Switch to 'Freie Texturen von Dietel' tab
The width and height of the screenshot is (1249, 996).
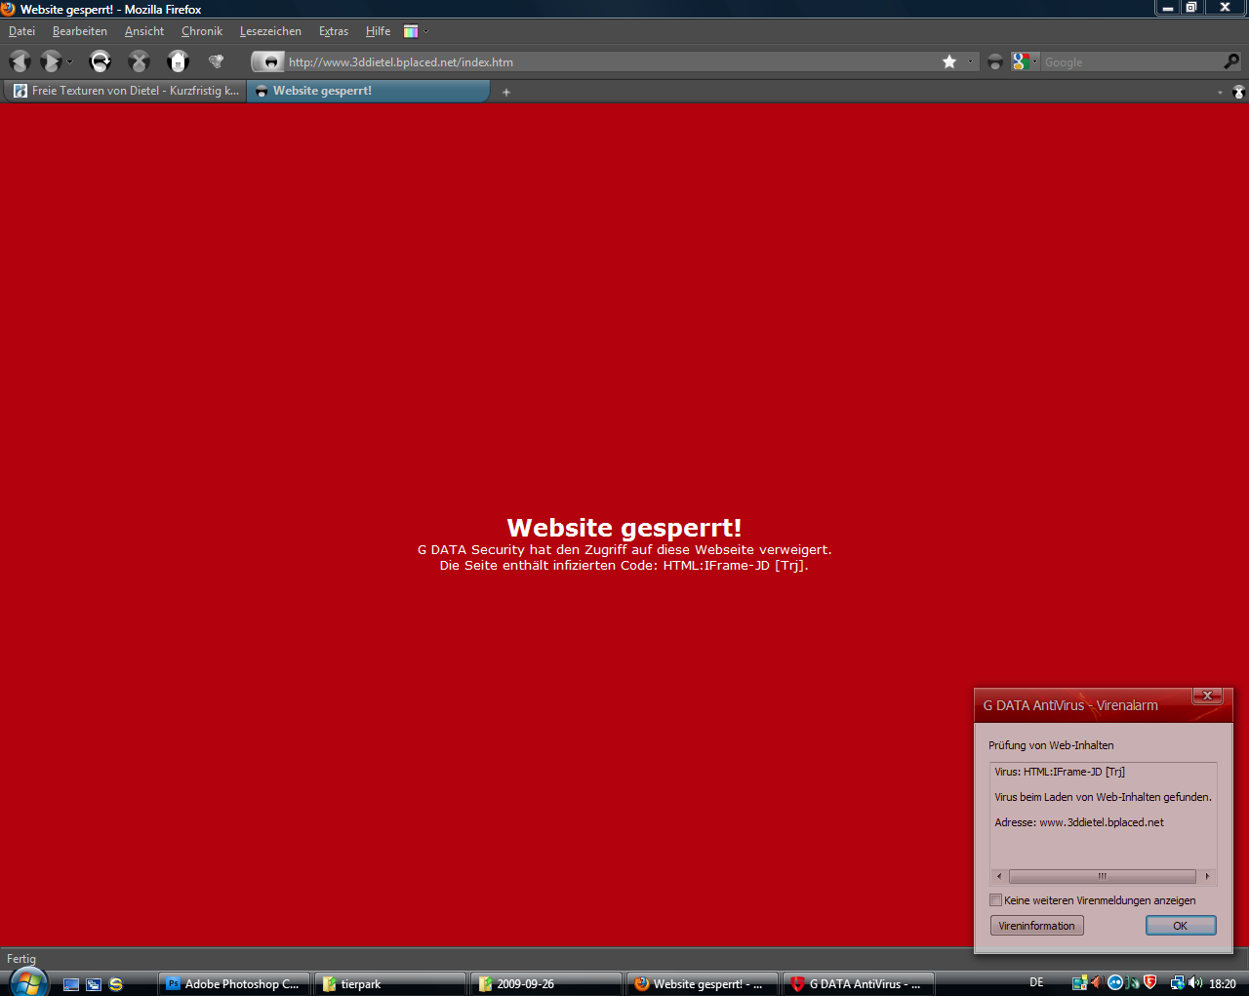click(125, 91)
